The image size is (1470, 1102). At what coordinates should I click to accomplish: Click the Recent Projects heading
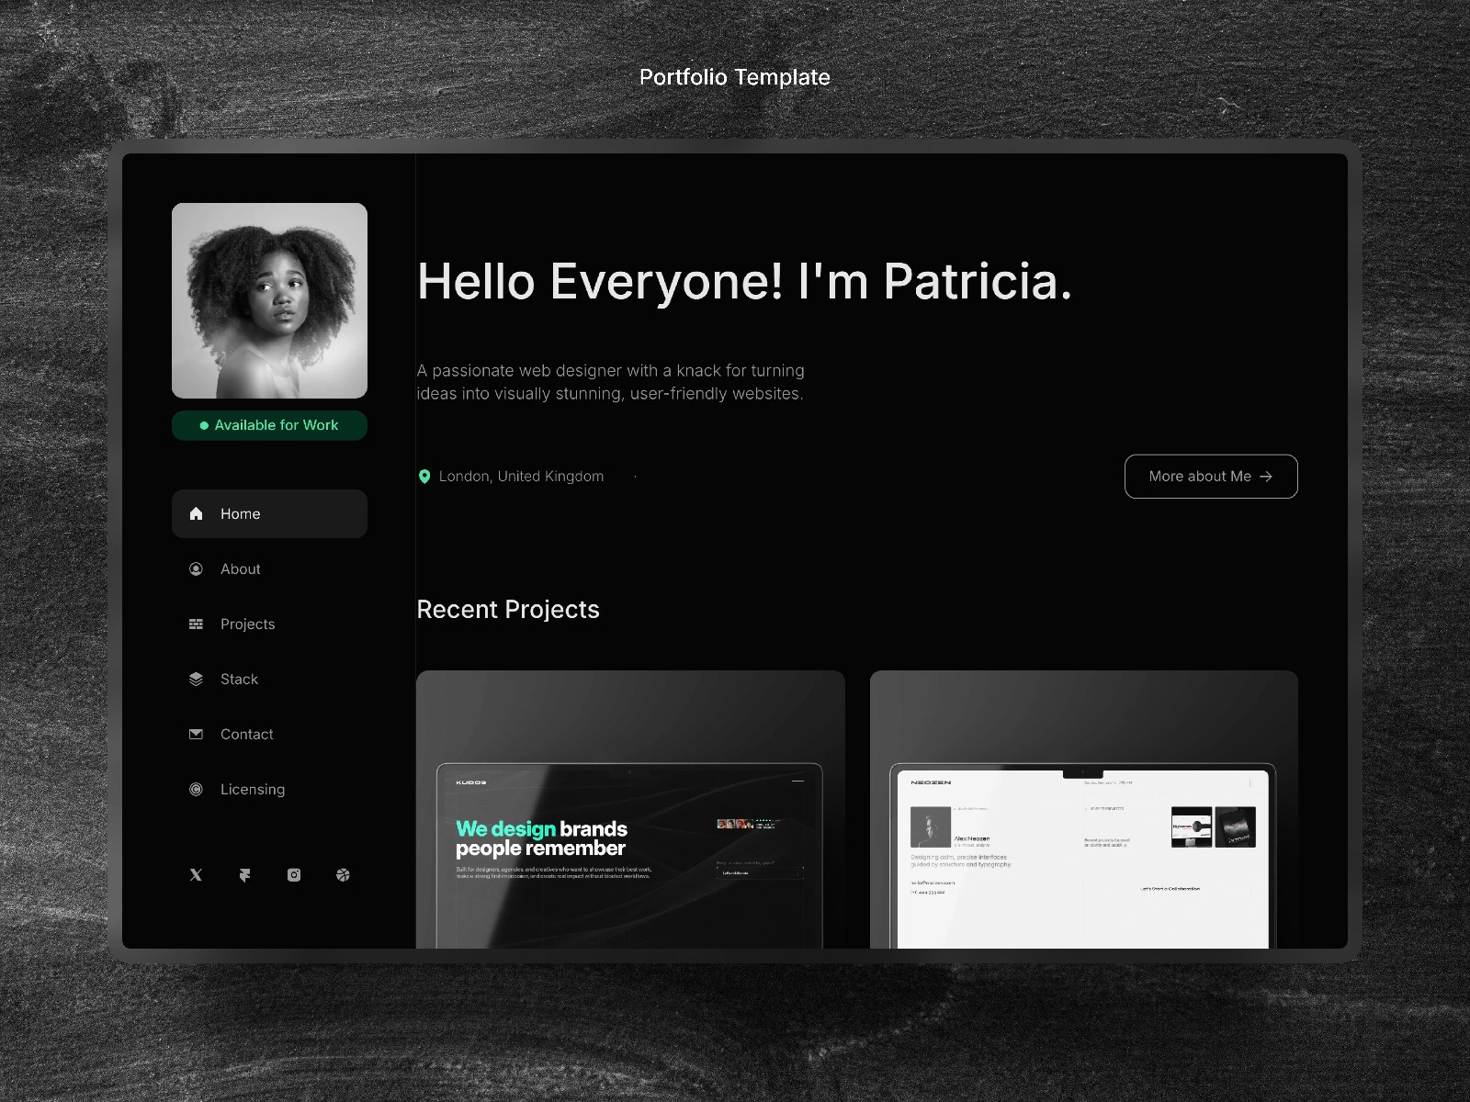pyautogui.click(x=508, y=609)
